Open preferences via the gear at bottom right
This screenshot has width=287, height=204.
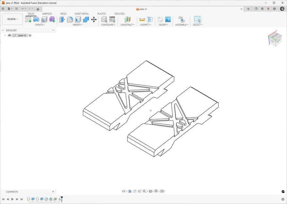(283, 199)
